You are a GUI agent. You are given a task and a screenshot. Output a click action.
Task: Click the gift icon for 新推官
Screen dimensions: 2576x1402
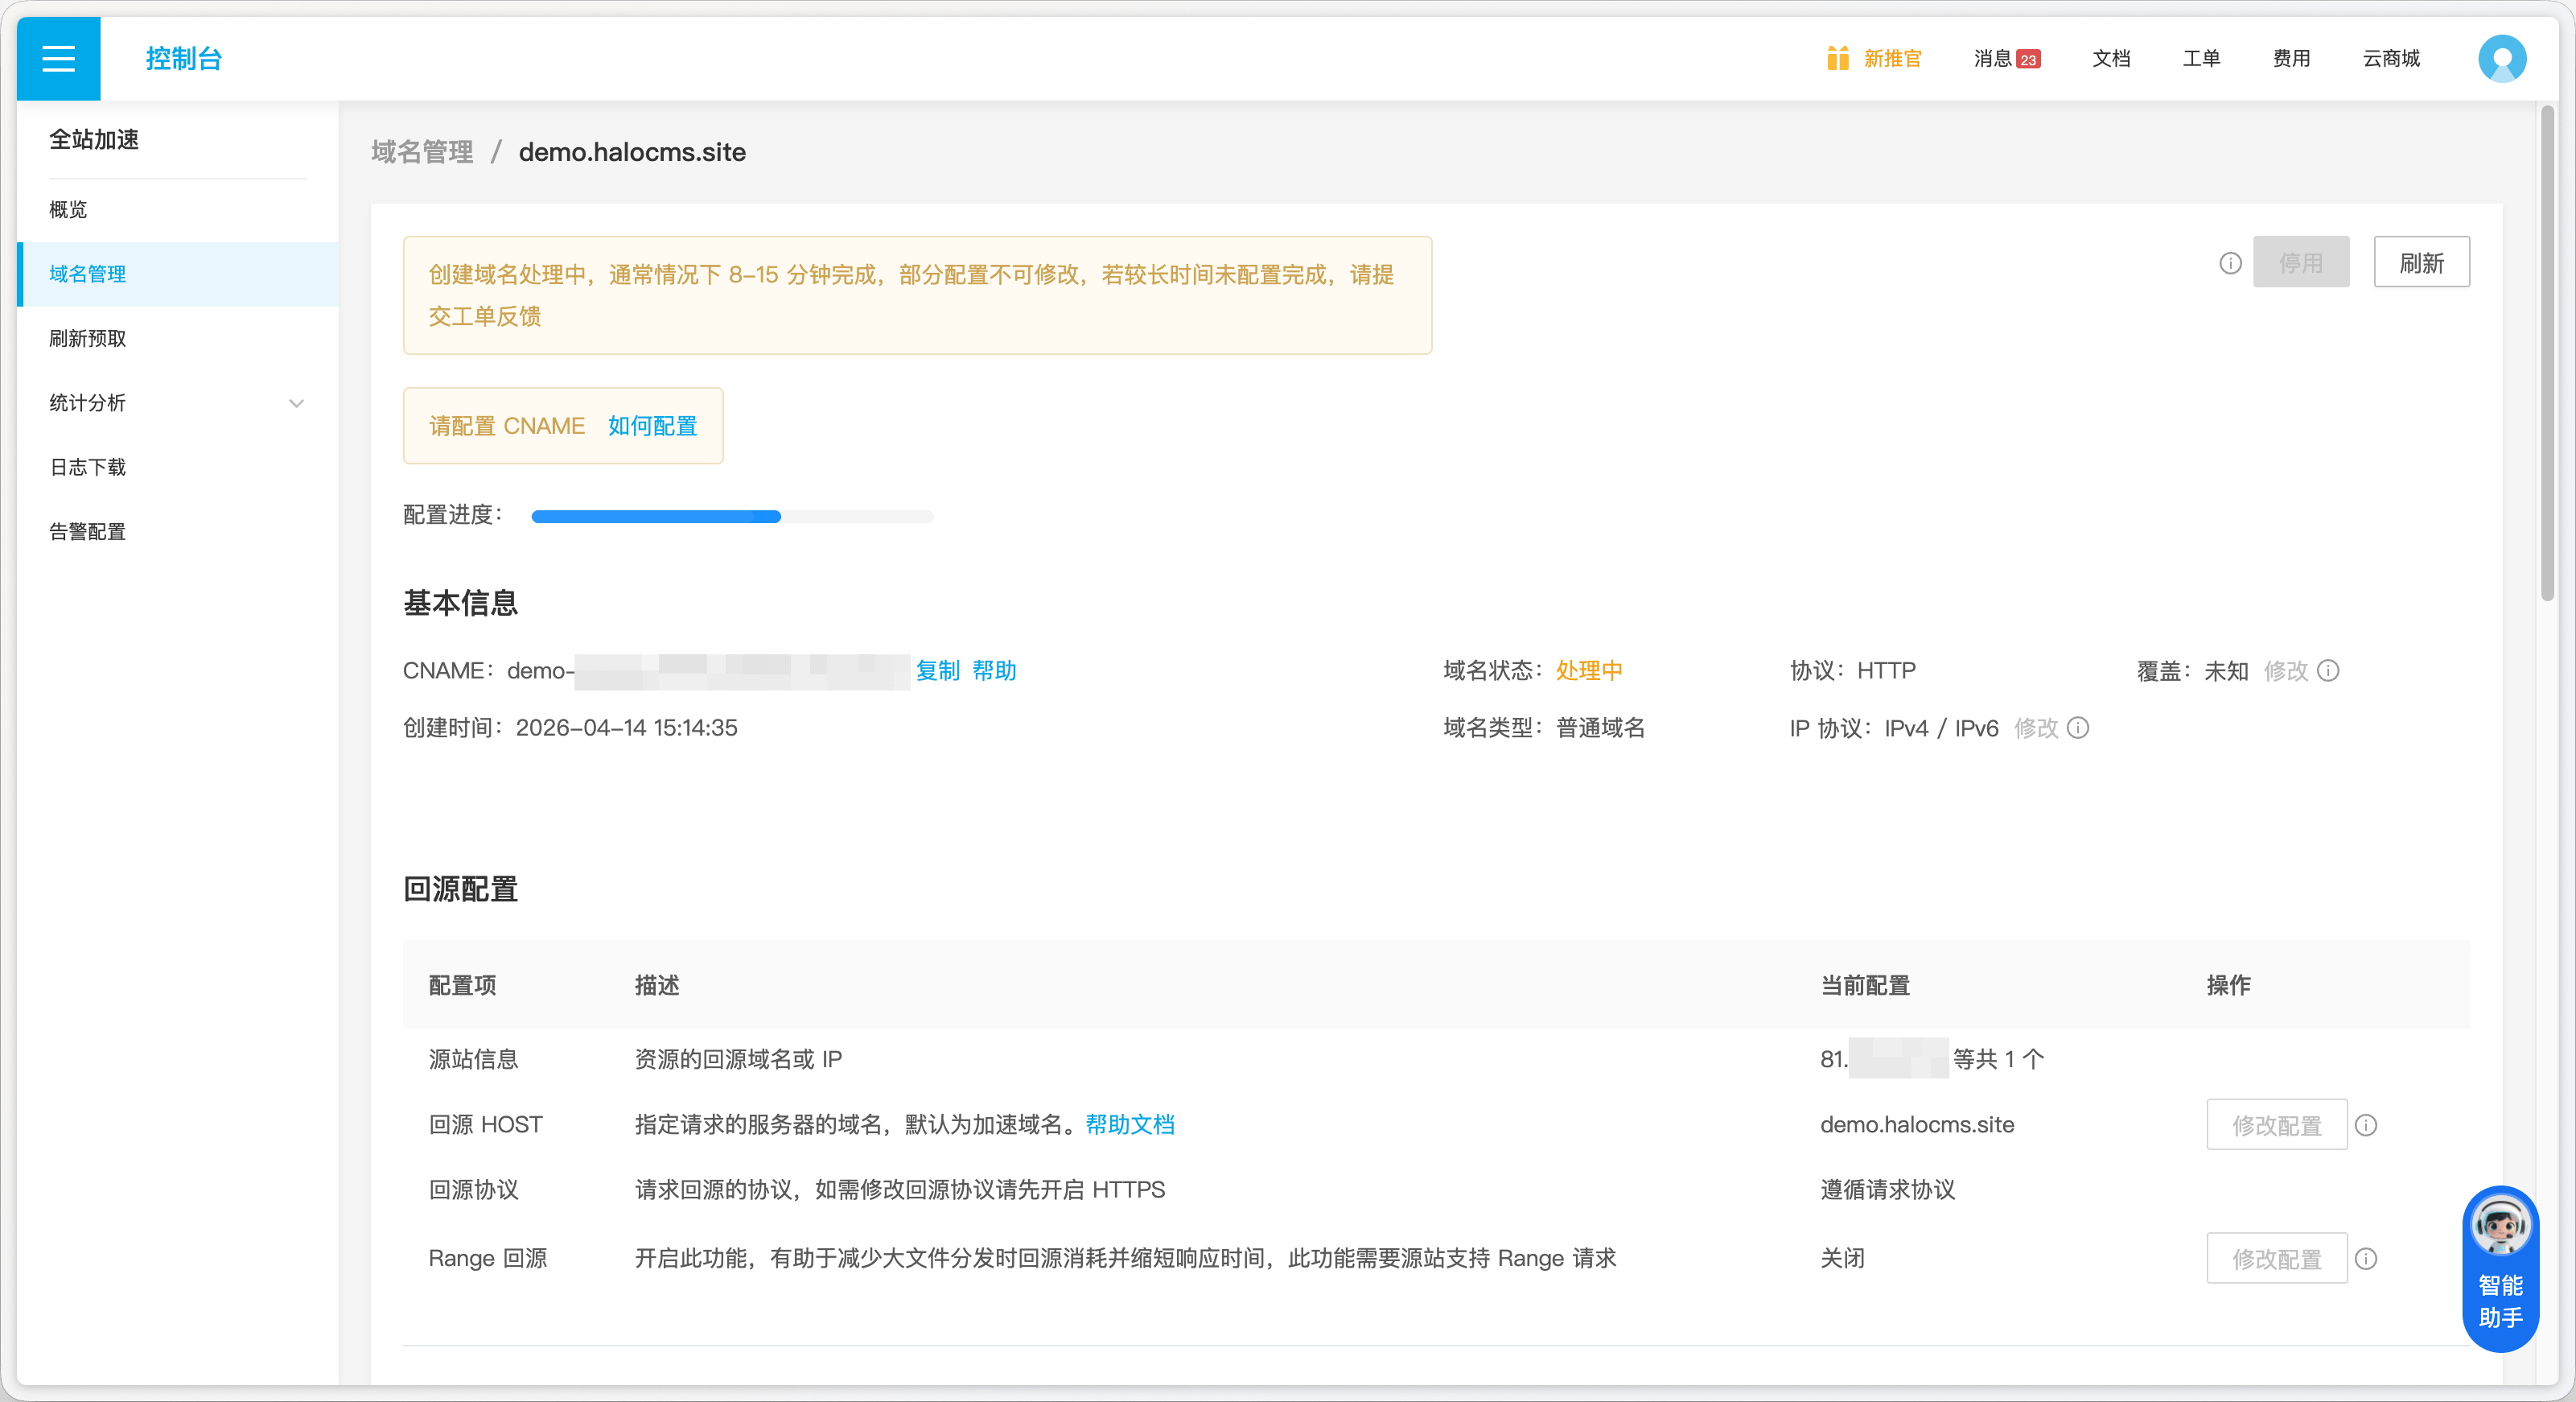point(1837,58)
